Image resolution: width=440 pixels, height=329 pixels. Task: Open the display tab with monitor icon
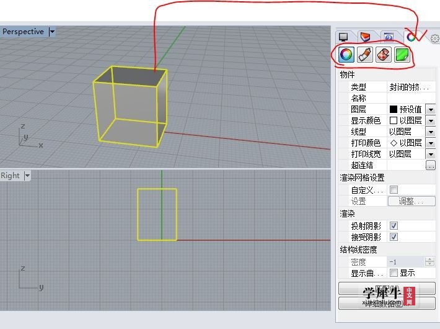click(343, 37)
